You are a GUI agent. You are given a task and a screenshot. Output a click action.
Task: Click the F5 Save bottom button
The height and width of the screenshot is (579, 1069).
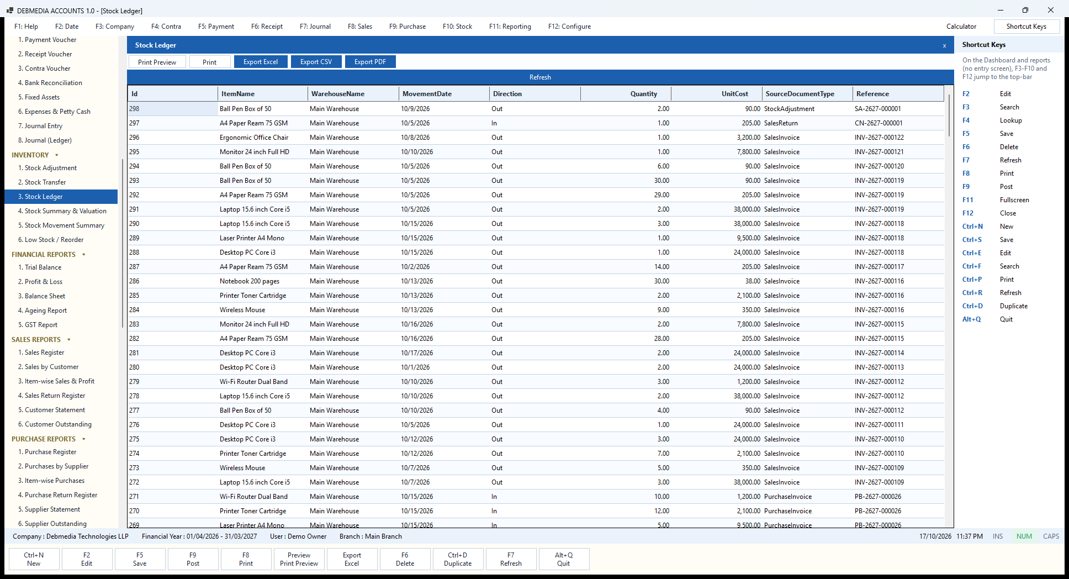pos(140,559)
